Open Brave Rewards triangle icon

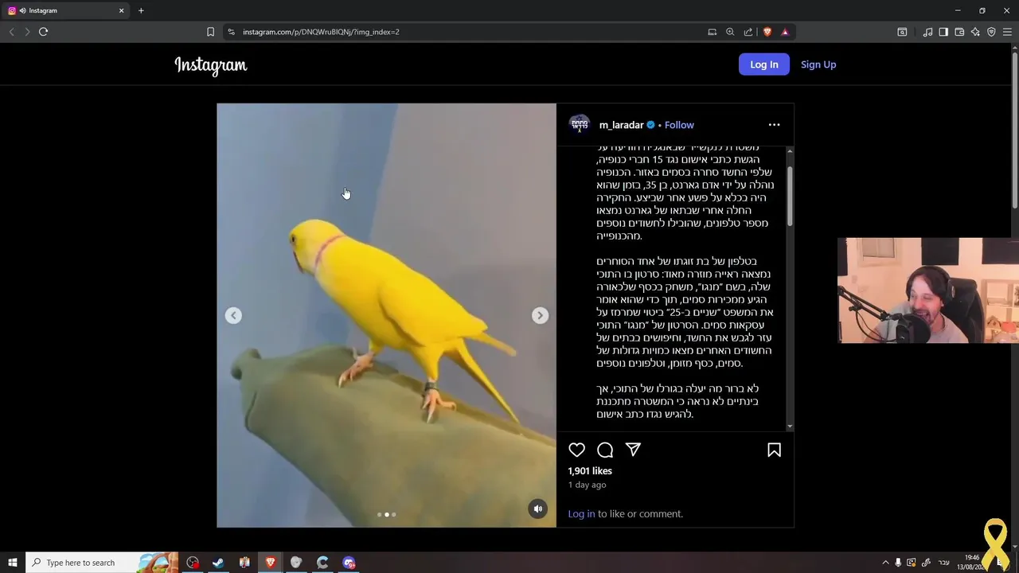[785, 32]
